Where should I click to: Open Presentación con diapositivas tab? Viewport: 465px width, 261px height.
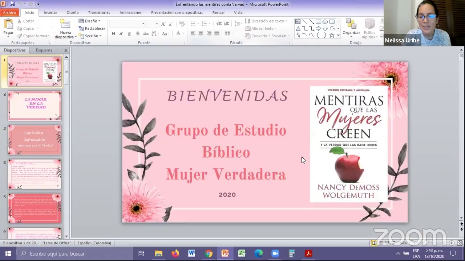(177, 12)
